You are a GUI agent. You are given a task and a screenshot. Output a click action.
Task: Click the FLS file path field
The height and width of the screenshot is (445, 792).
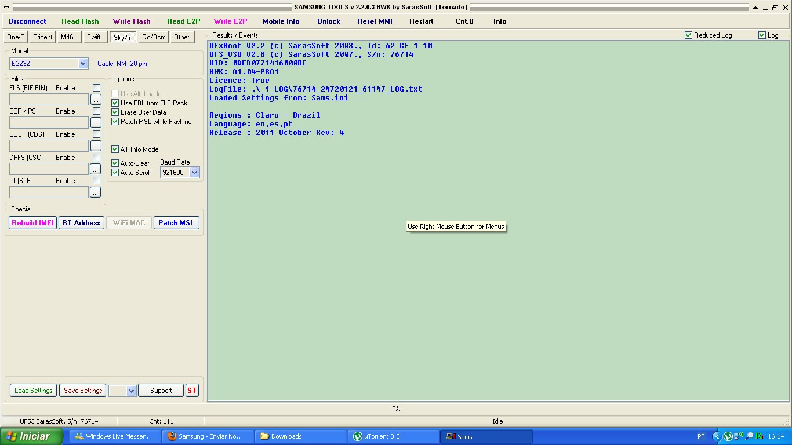[x=49, y=100]
